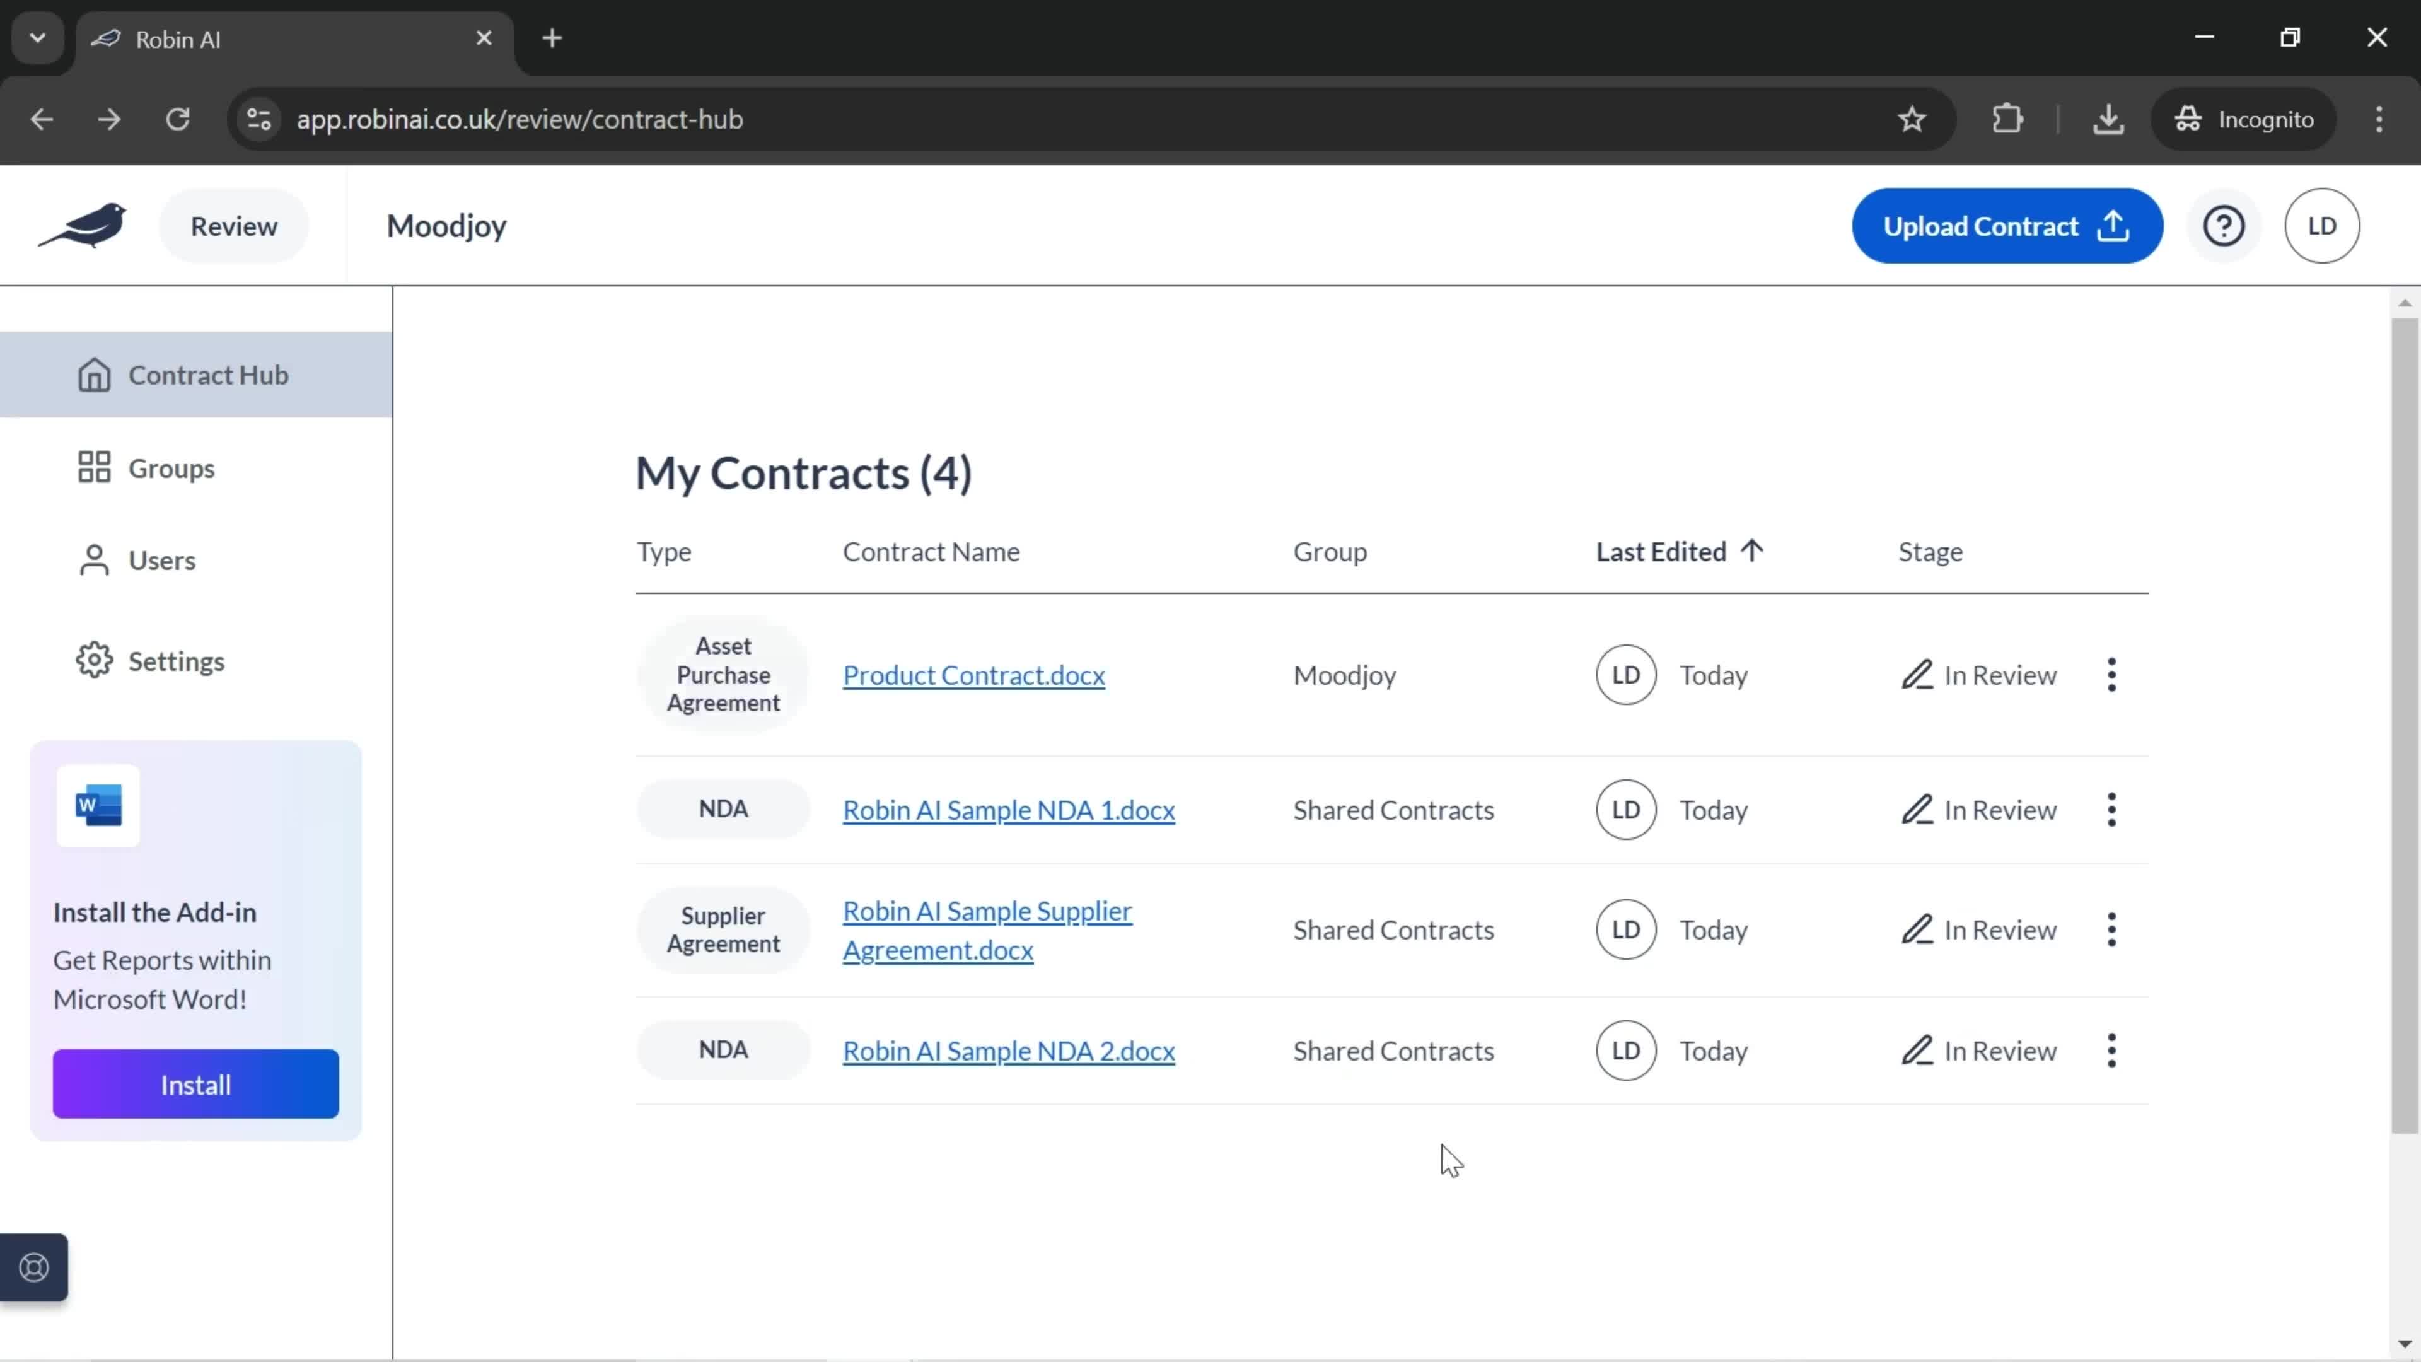Screen dimensions: 2421x1362
Task: Click Moodjoy workspace label
Action: [446, 224]
